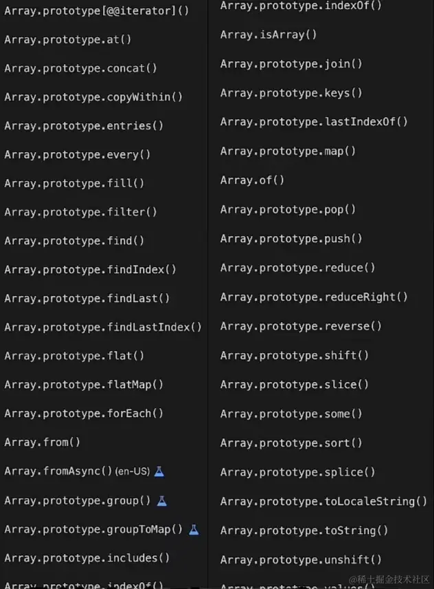The image size is (434, 589).
Task: Visit the Array.prototype.splice() page
Action: (297, 472)
